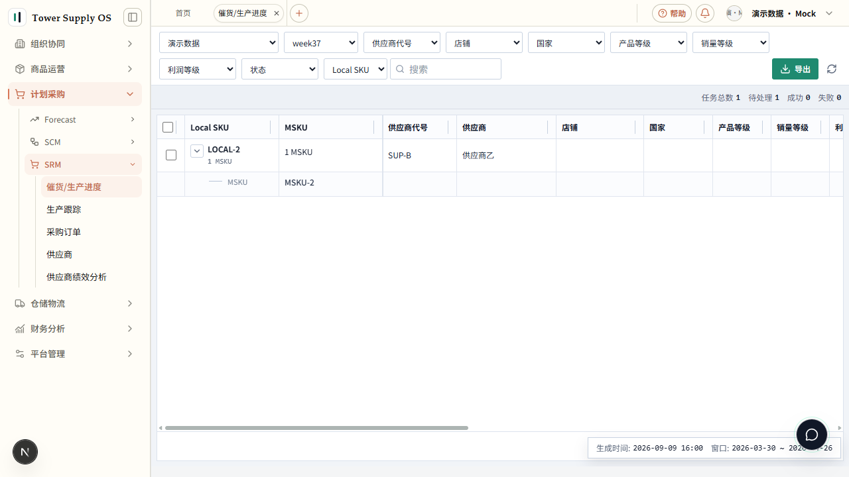Open the 利润等级 filter dropdown
The height and width of the screenshot is (477, 849).
(x=198, y=69)
